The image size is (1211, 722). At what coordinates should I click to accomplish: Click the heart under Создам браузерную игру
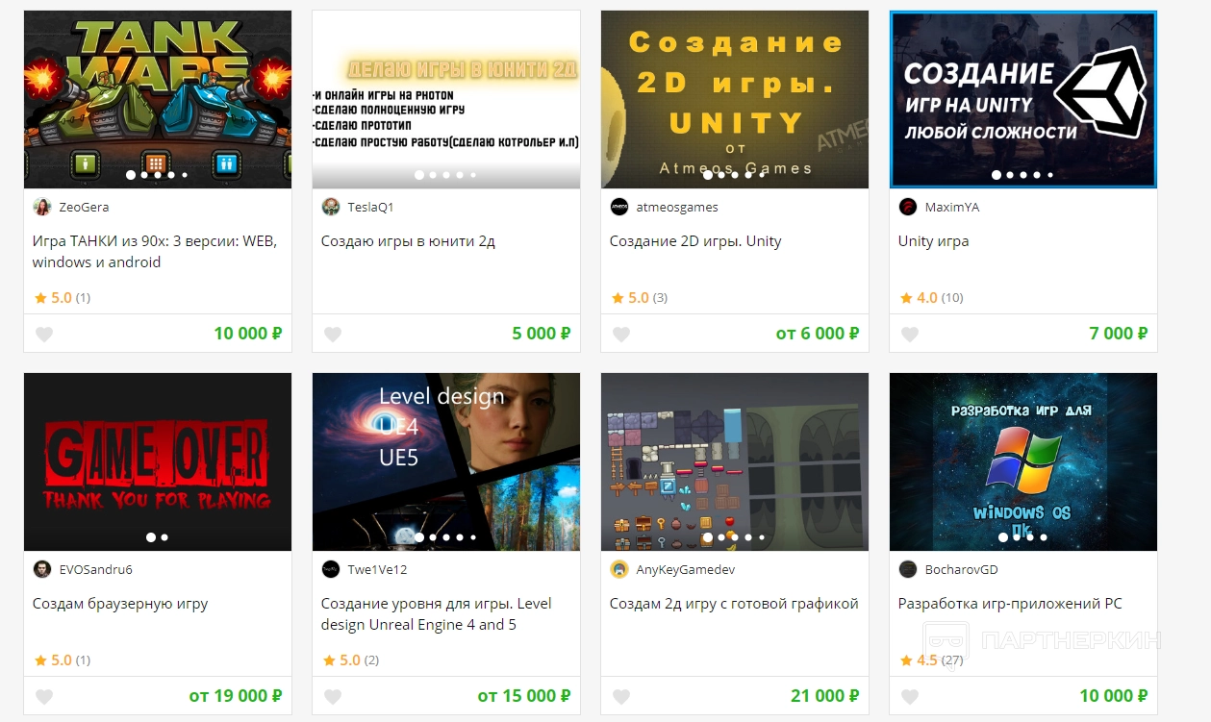[44, 697]
